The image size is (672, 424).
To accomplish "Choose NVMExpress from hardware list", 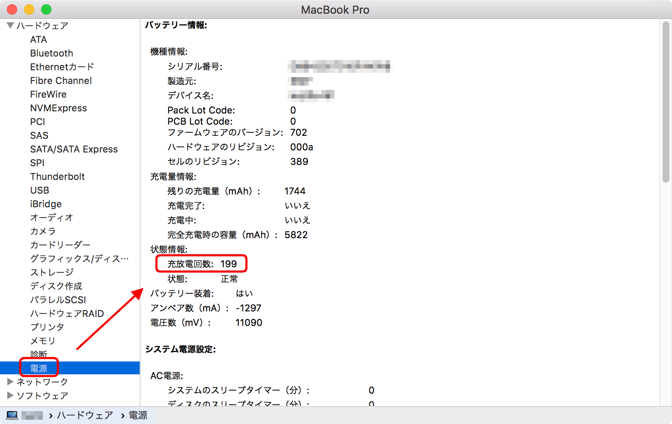I will pos(58,108).
